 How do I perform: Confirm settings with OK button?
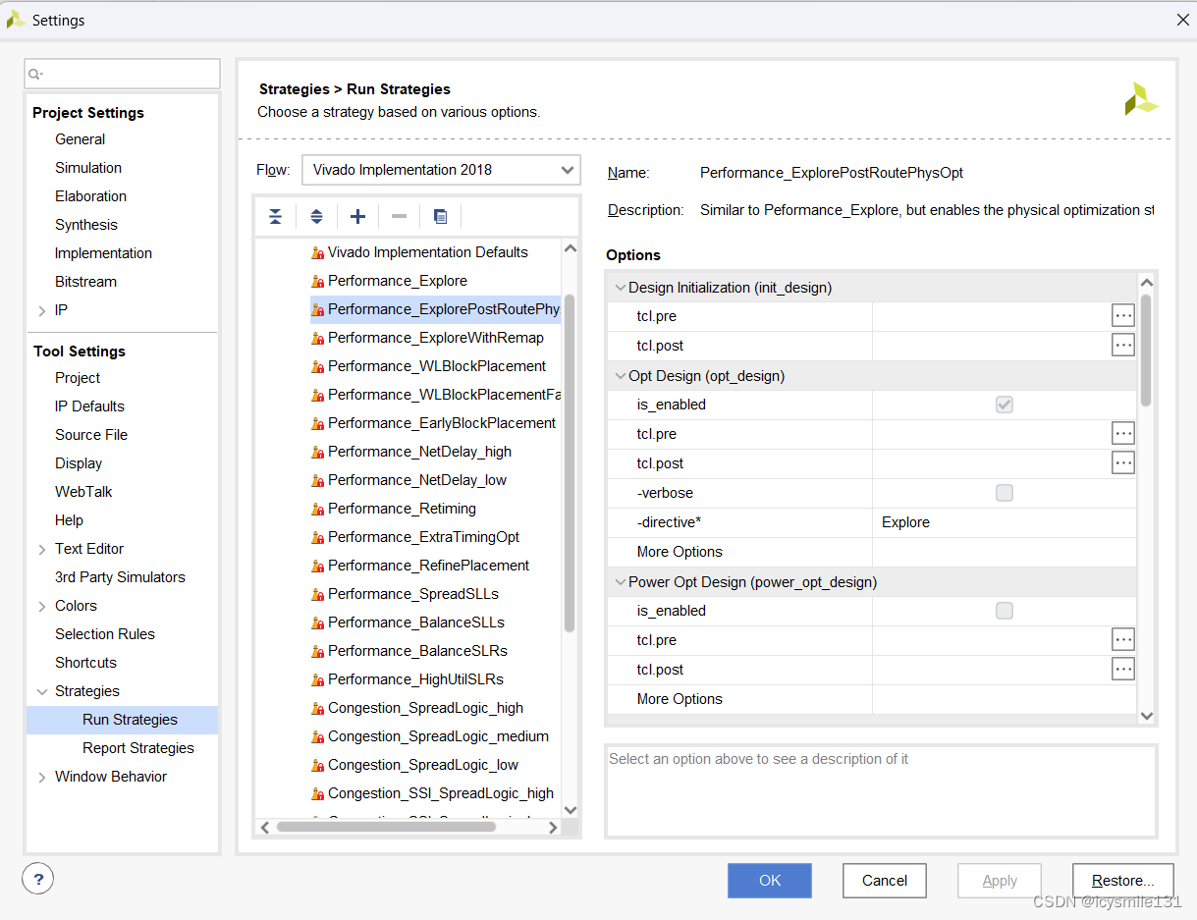(x=770, y=881)
